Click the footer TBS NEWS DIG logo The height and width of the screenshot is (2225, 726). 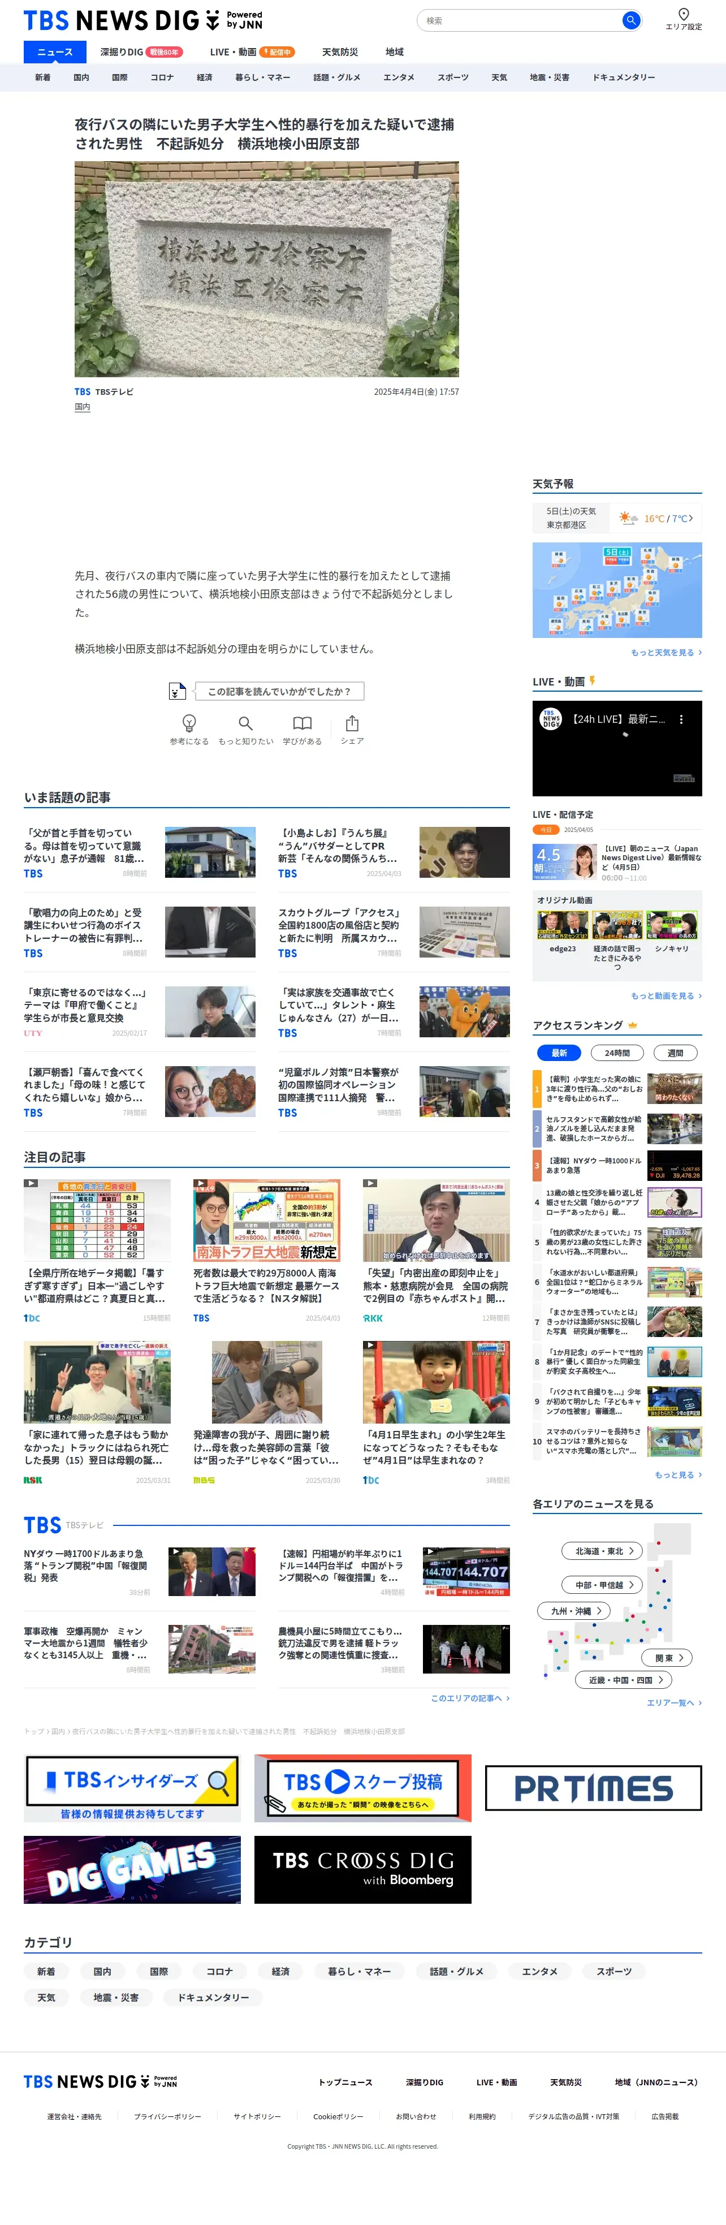[x=100, y=2081]
